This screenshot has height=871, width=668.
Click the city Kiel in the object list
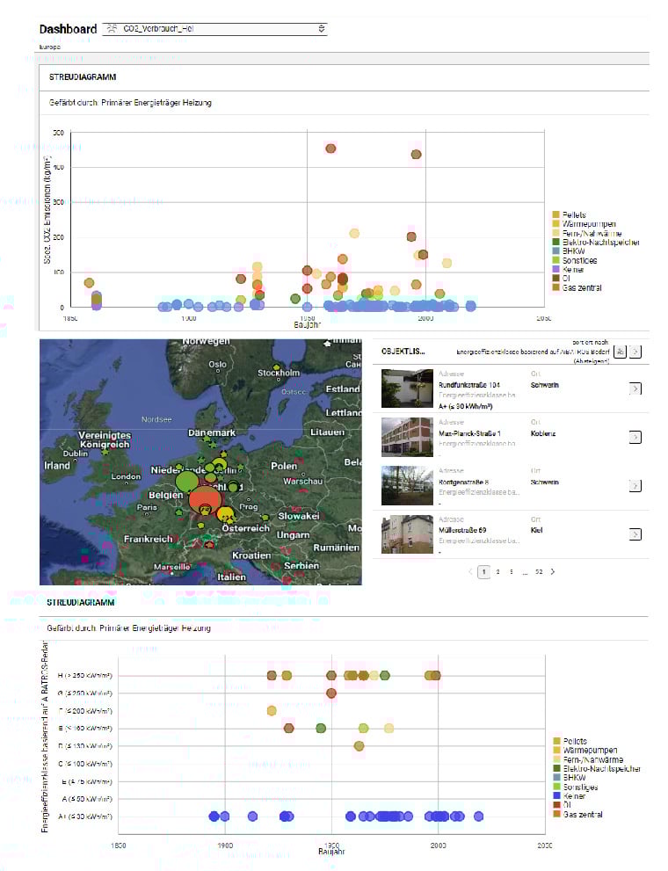coord(536,530)
